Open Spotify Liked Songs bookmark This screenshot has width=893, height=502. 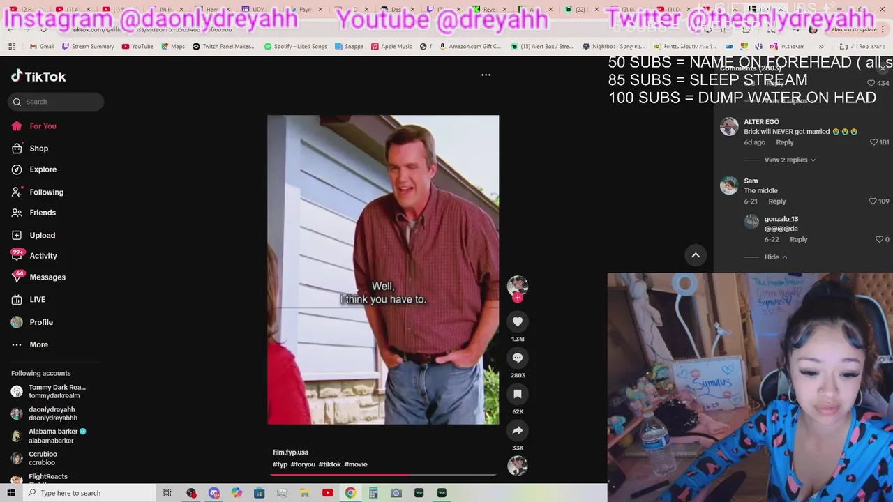coord(296,47)
